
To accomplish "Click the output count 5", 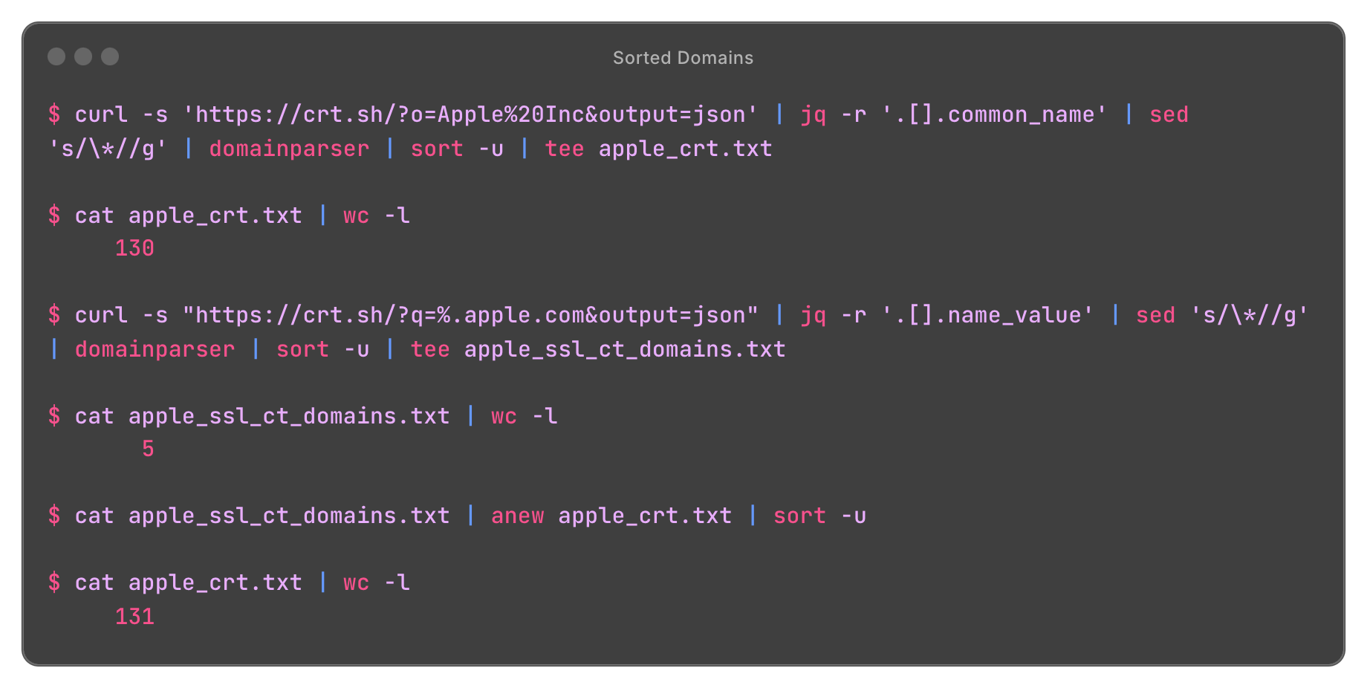I will coord(148,449).
